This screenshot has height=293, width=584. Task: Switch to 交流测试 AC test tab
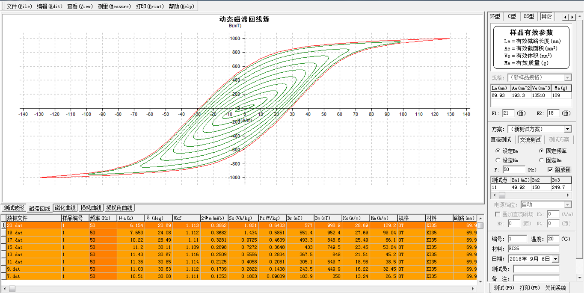531,139
